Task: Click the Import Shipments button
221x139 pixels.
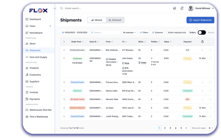Action: point(200,20)
